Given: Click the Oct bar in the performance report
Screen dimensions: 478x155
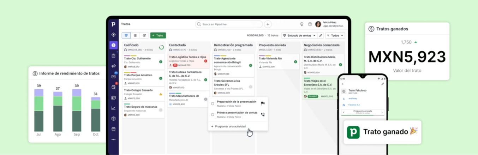Looking at the screenshot, I should pos(96,114).
